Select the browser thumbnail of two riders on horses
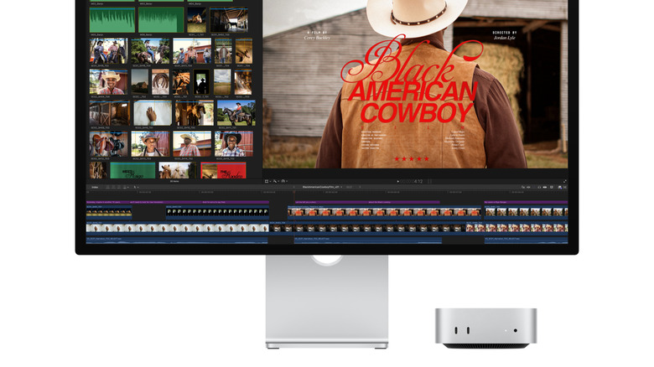Screen dimensions: 654x367 [x=108, y=51]
